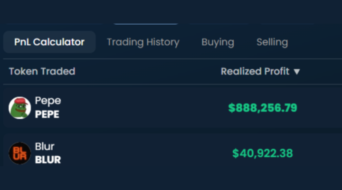This screenshot has width=342, height=190.
Task: Click the BLUR ticker symbol
Action: pos(48,160)
